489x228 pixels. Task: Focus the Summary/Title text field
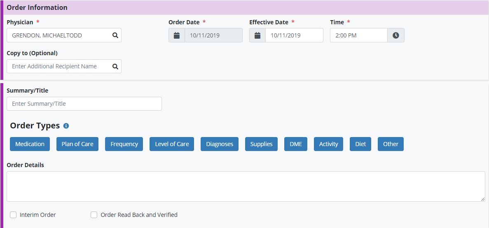coord(84,104)
